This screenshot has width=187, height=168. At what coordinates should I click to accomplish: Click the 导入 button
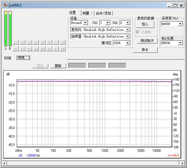[x=145, y=24]
